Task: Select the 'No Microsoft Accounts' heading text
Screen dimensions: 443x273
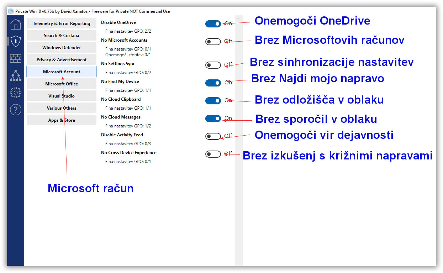Action: (x=124, y=40)
